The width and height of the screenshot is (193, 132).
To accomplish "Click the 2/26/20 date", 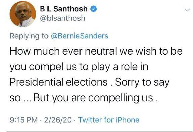I will tap(58, 120).
